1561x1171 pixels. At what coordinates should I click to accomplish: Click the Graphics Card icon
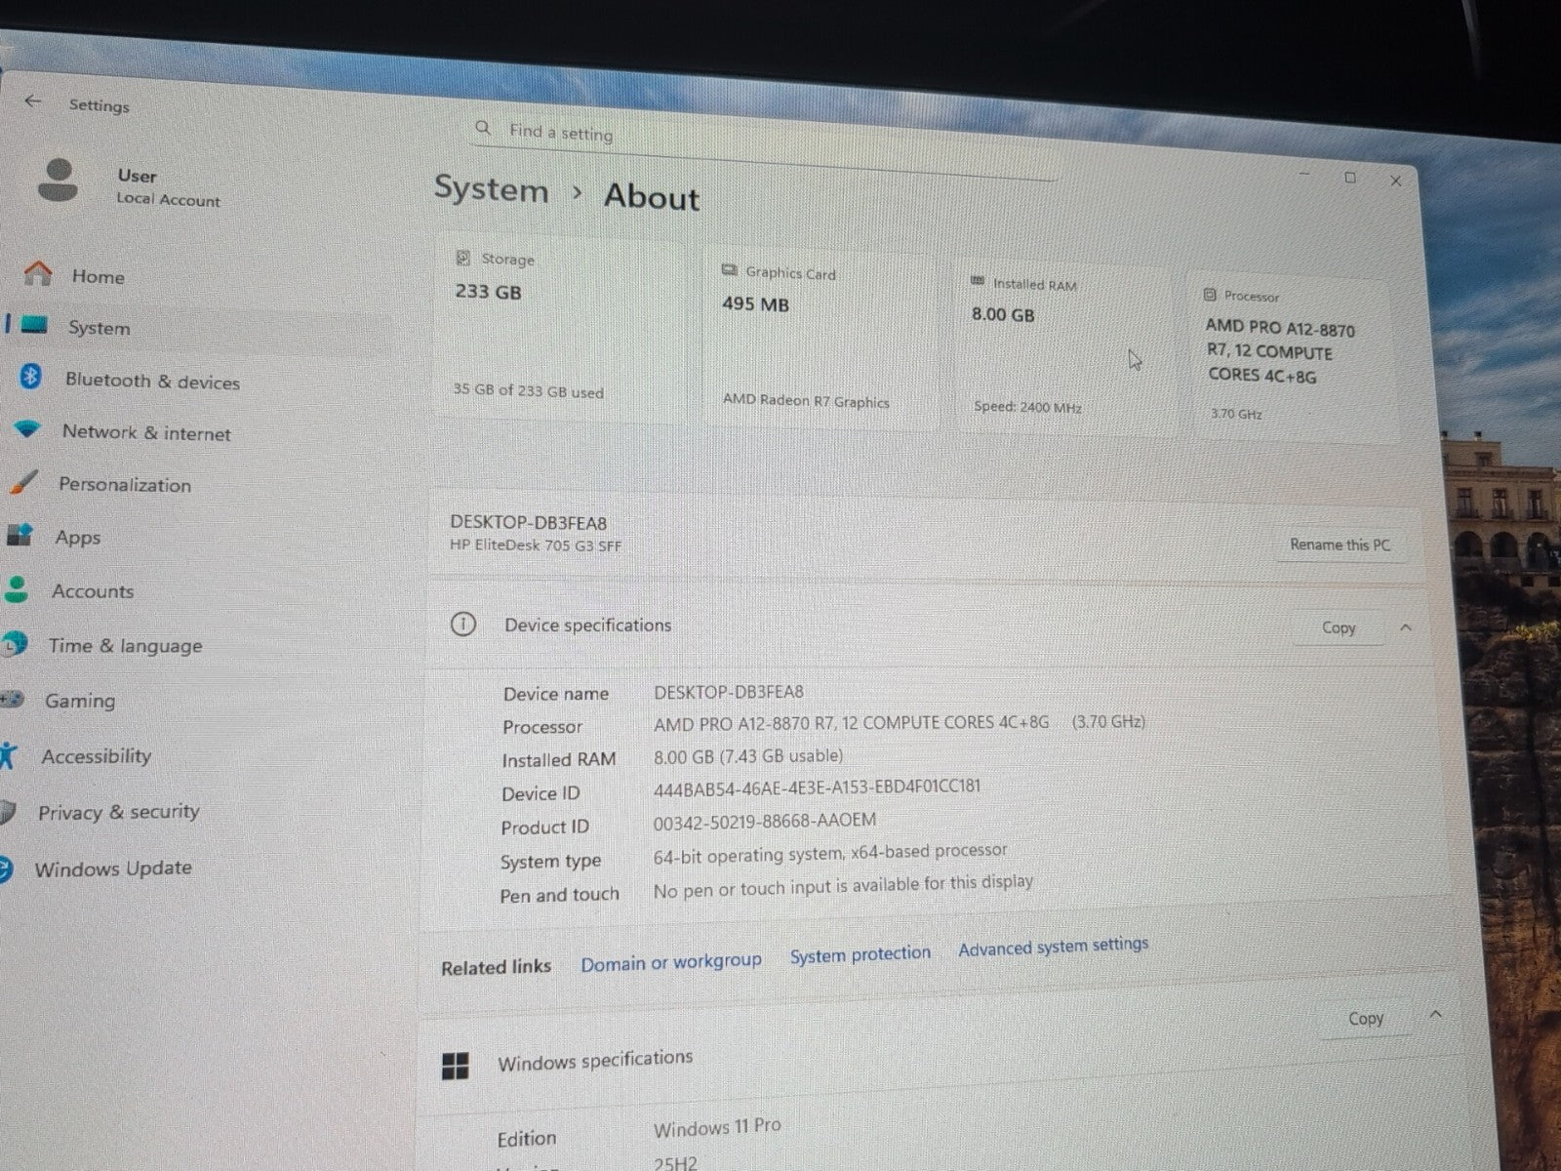click(729, 270)
